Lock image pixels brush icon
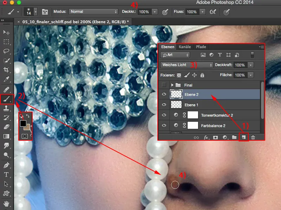Screen dimensions: 281x210 click(x=187, y=75)
